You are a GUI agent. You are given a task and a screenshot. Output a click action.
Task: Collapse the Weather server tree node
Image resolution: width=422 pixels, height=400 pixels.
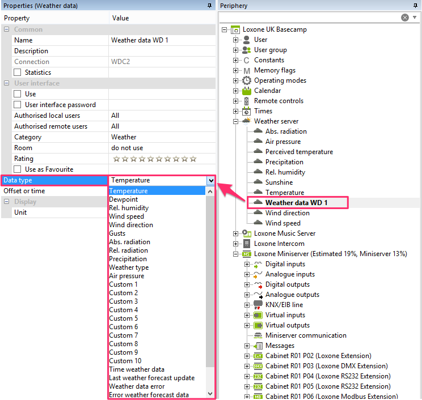pos(236,121)
